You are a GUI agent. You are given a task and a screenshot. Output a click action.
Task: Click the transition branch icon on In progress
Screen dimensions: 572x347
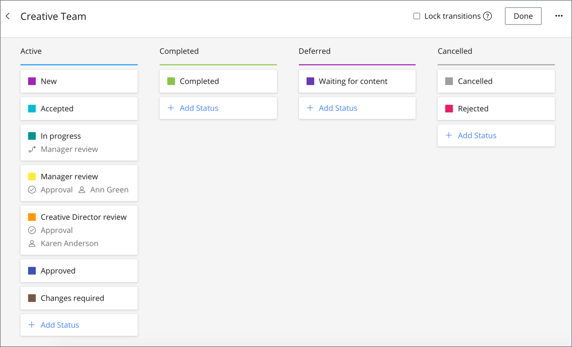pyautogui.click(x=31, y=149)
